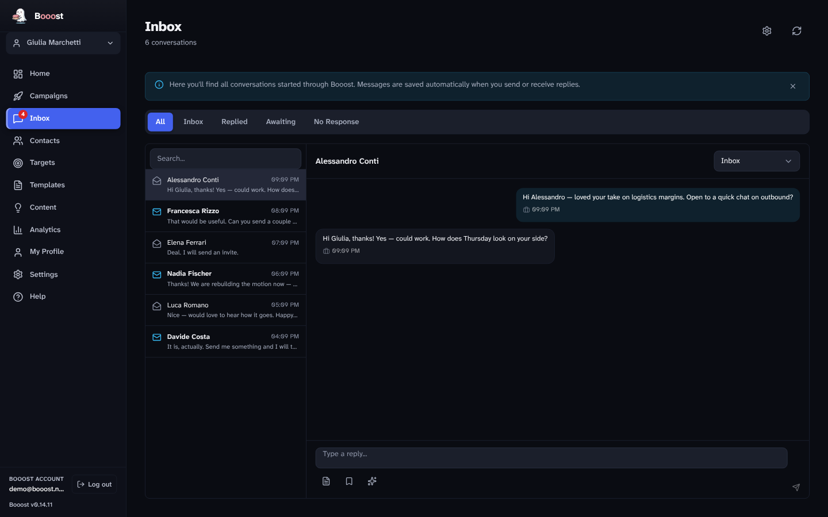The height and width of the screenshot is (517, 828).
Task: Click the Analytics bar chart icon
Action: (18, 230)
